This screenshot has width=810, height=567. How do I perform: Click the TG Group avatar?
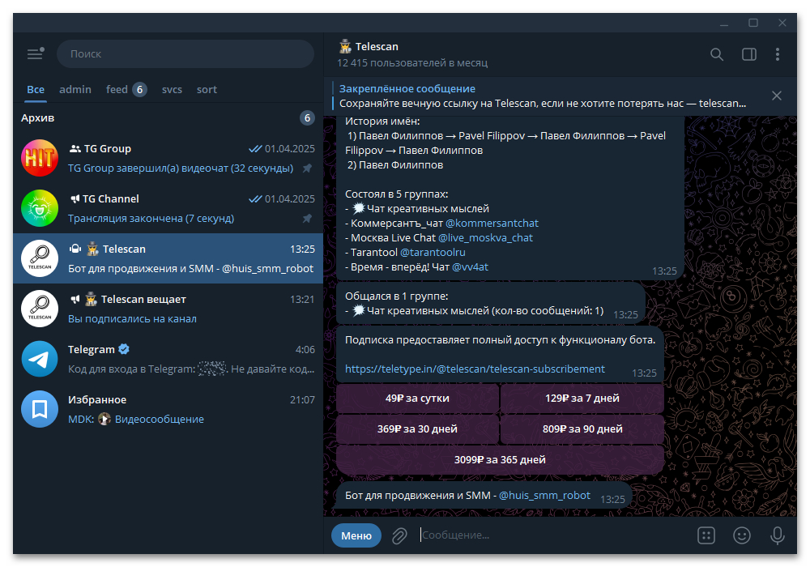40,158
